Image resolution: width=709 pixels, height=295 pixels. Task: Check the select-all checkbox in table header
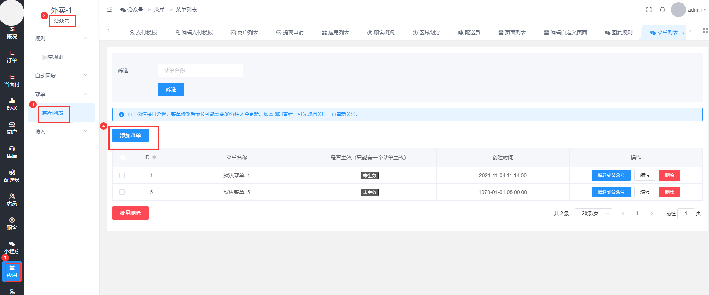tap(123, 157)
